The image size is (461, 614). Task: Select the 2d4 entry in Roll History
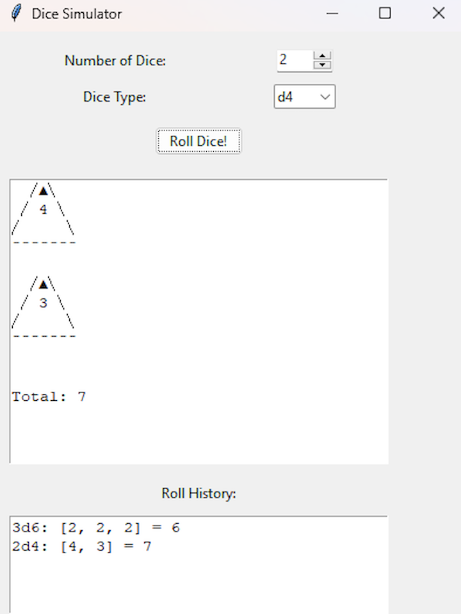click(82, 547)
